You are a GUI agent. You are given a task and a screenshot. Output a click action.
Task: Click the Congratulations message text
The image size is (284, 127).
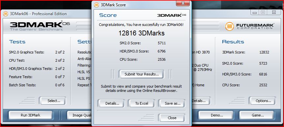coord(141,25)
